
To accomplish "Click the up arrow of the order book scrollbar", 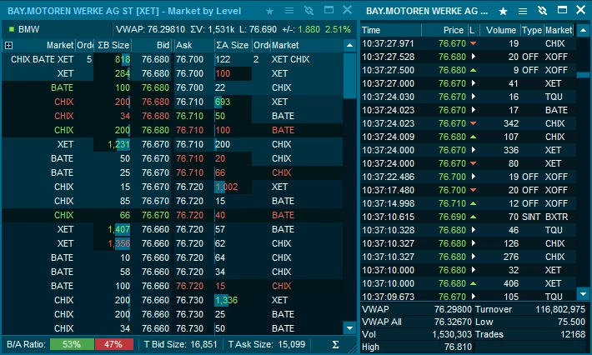I will pos(349,45).
